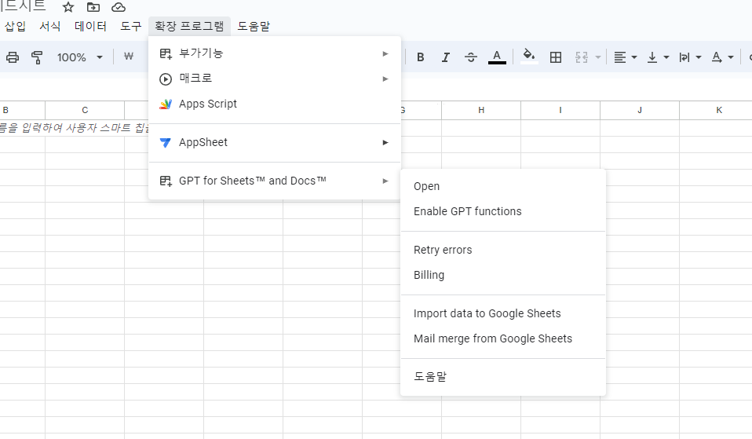Screen dimensions: 752x439
Task: Expand the 부가기능 submenu
Action: [274, 53]
